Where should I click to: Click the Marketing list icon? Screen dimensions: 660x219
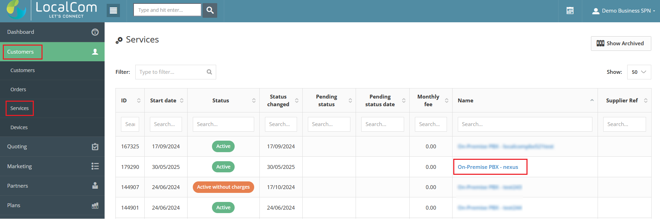95,166
